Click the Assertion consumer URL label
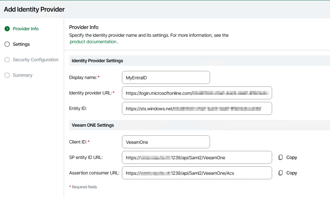The width and height of the screenshot is (330, 197). tap(94, 173)
